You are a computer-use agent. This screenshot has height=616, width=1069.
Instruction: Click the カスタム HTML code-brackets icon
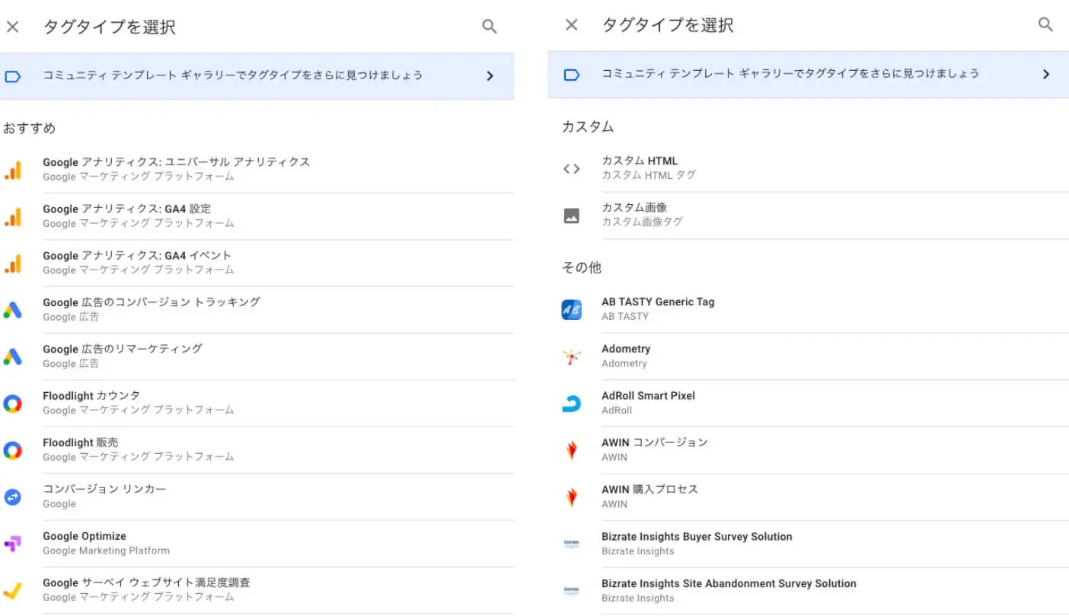(572, 169)
